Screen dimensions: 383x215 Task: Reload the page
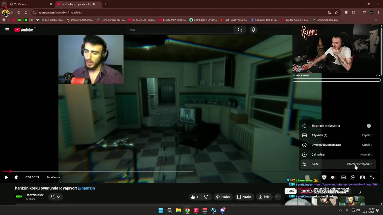[x=19, y=13]
